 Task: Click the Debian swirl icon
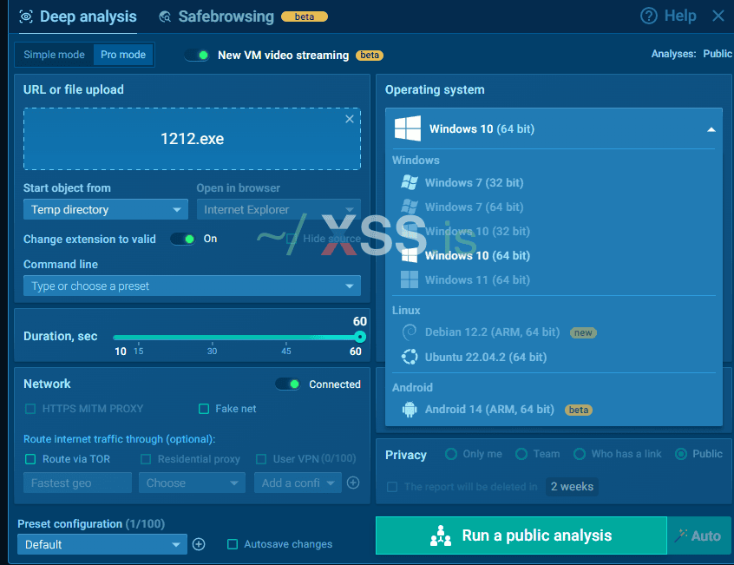[x=410, y=332]
